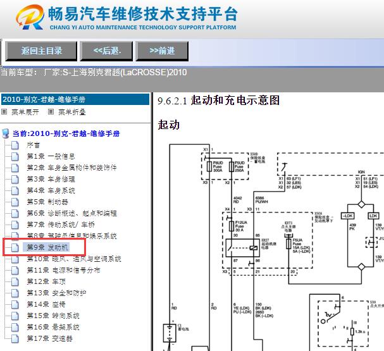Open 第4章 车身系统

[51, 190]
